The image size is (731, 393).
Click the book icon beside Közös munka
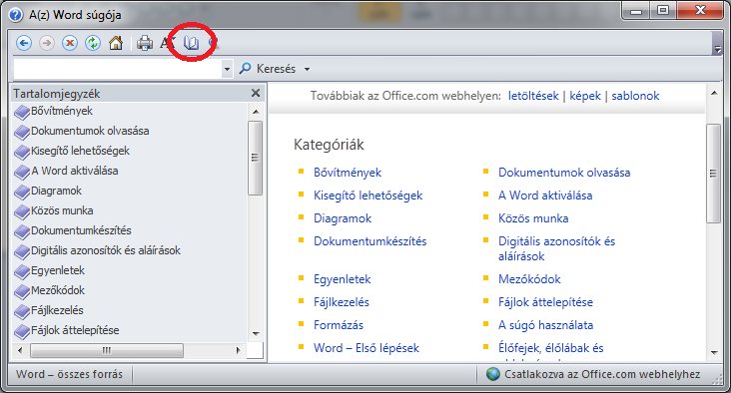[22, 212]
